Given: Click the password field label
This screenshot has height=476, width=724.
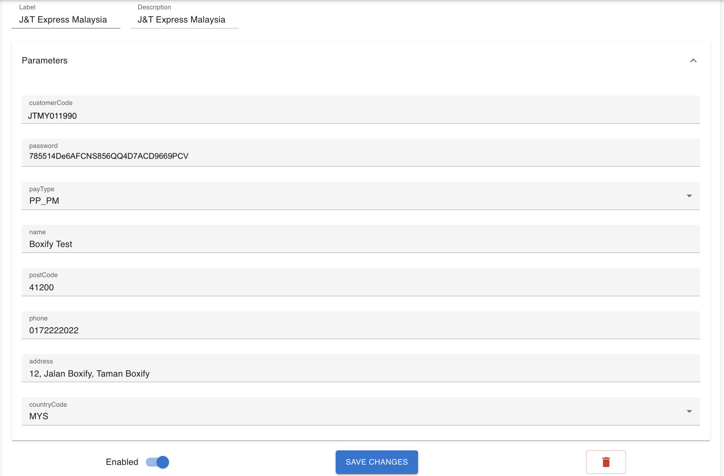Looking at the screenshot, I should click(43, 146).
